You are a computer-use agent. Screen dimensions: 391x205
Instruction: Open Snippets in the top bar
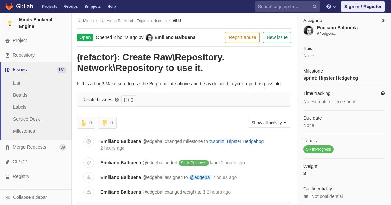(93, 7)
